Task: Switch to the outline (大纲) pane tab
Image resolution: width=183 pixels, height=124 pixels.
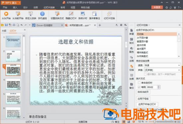Action: (4, 31)
